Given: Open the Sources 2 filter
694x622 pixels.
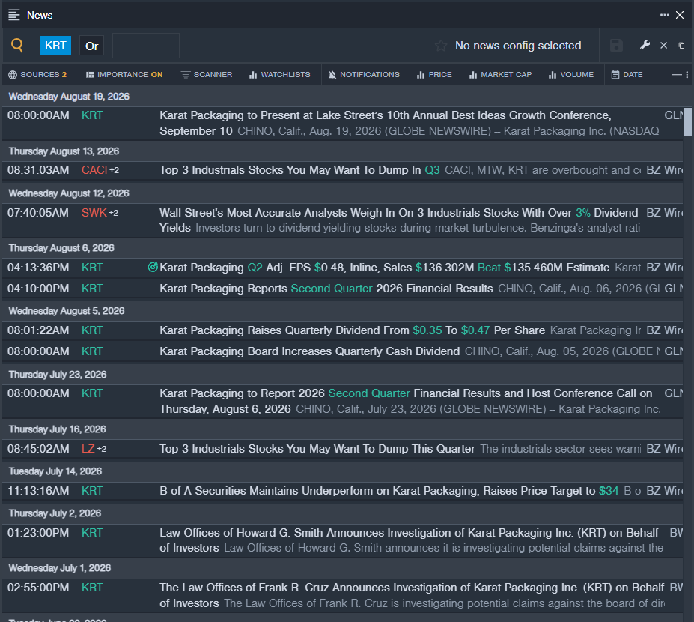Looking at the screenshot, I should pos(37,74).
